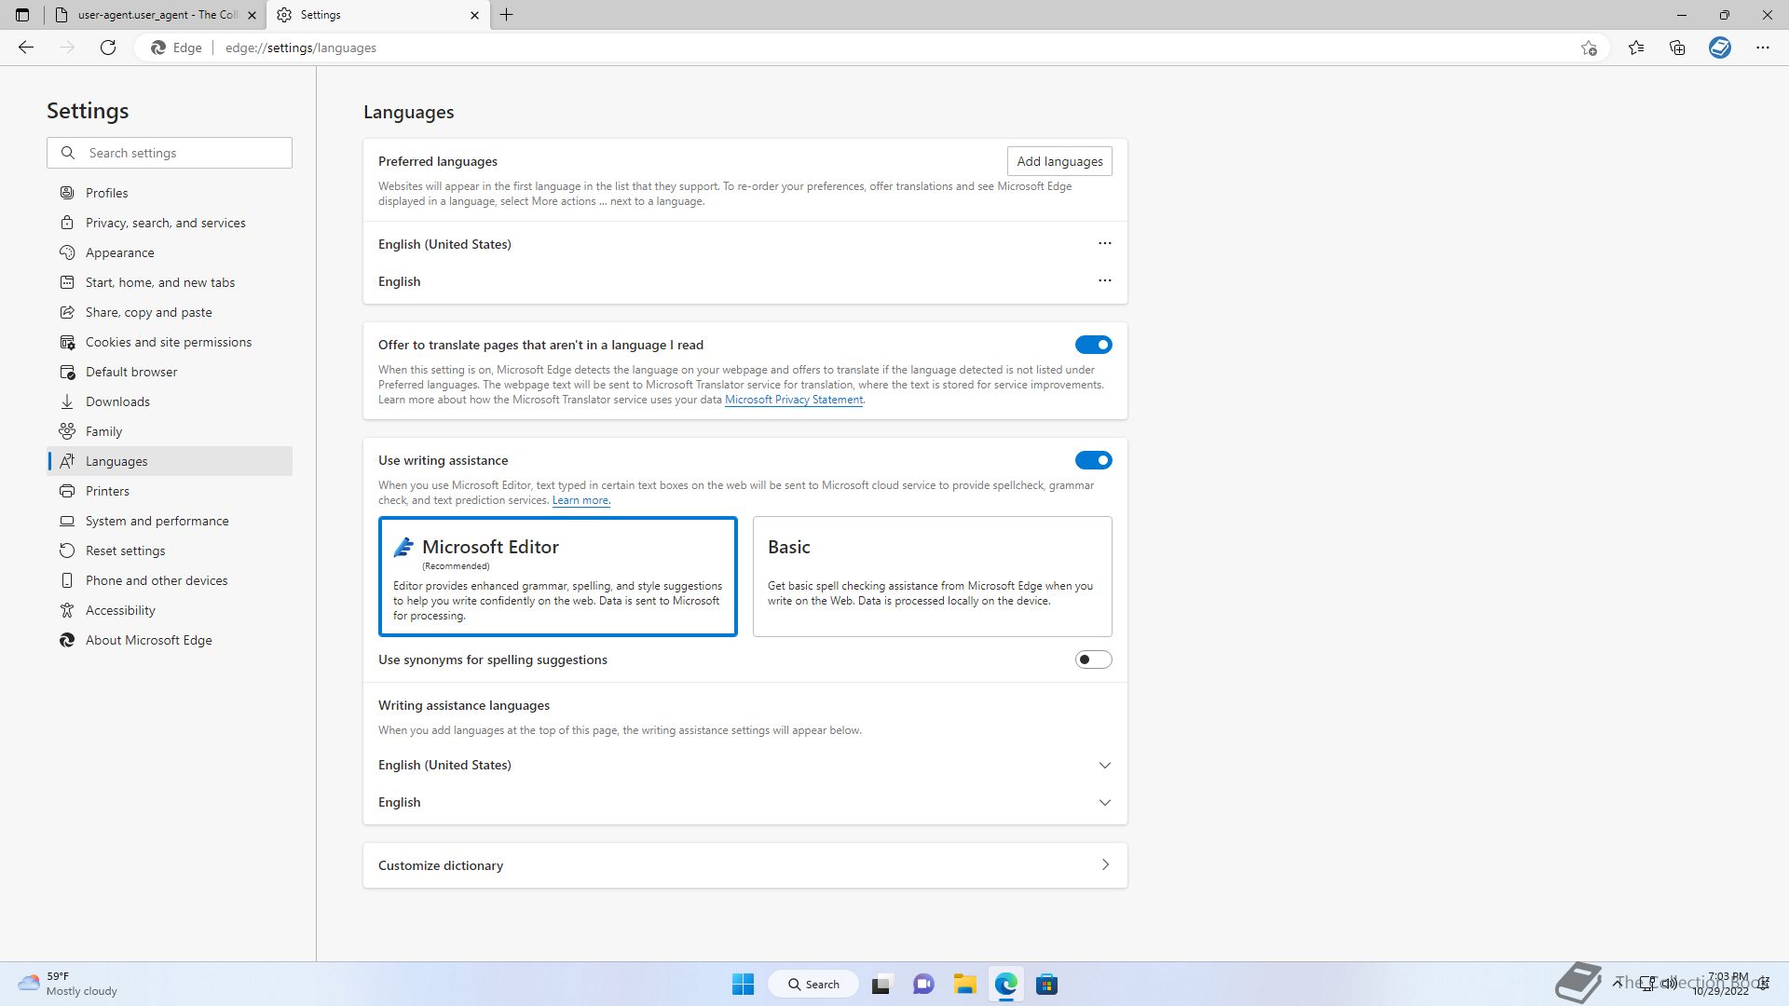Open Cookies and site permissions
The image size is (1789, 1006).
(x=170, y=342)
